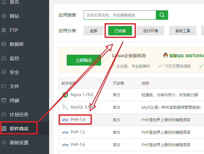Click the 软件商店 grid icon
The height and width of the screenshot is (154, 204).
4,129
